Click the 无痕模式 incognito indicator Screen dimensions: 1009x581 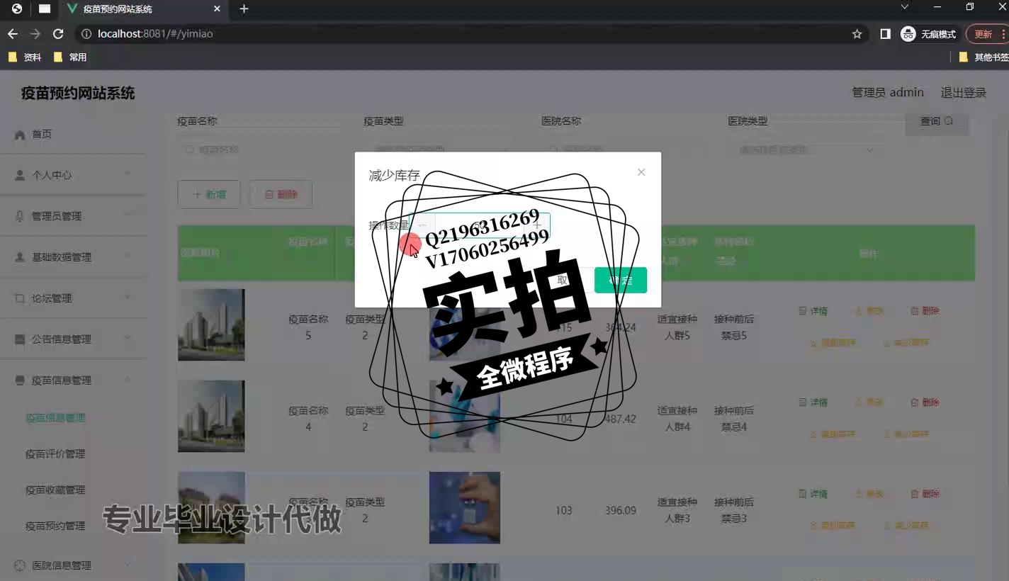(928, 34)
